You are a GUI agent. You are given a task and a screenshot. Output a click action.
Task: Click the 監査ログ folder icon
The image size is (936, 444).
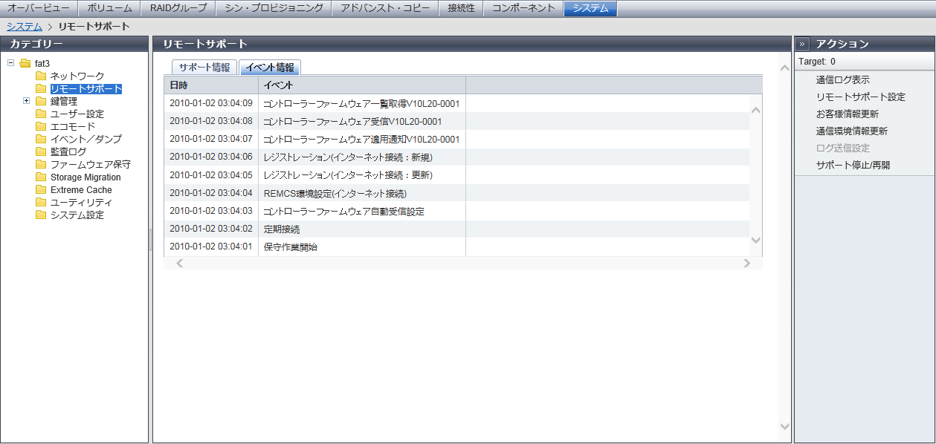pyautogui.click(x=41, y=151)
